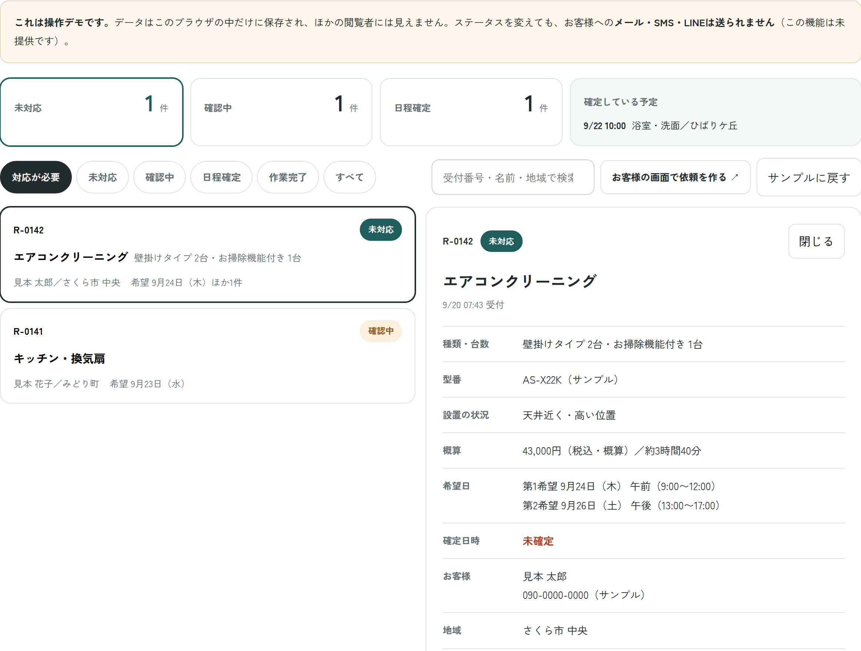The height and width of the screenshot is (651, 861).
Task: Click the 未対応 badge in R-0142 list card
Action: tap(381, 230)
